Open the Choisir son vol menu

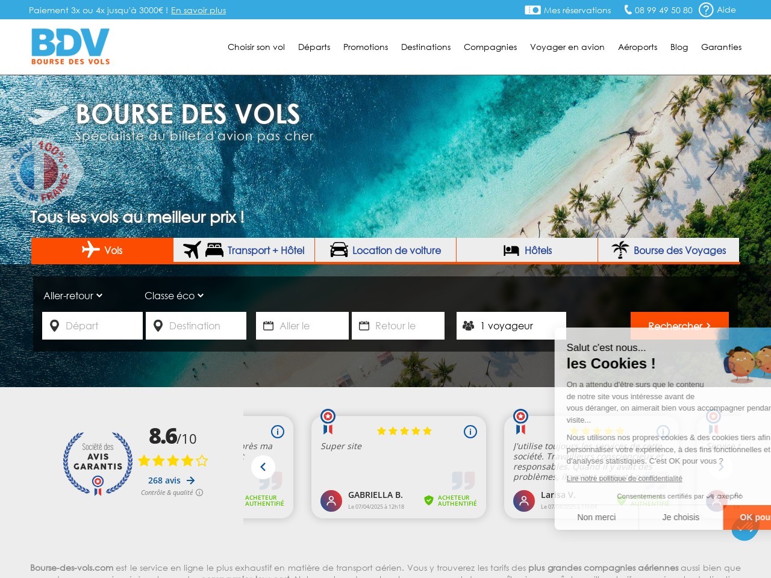(x=256, y=47)
